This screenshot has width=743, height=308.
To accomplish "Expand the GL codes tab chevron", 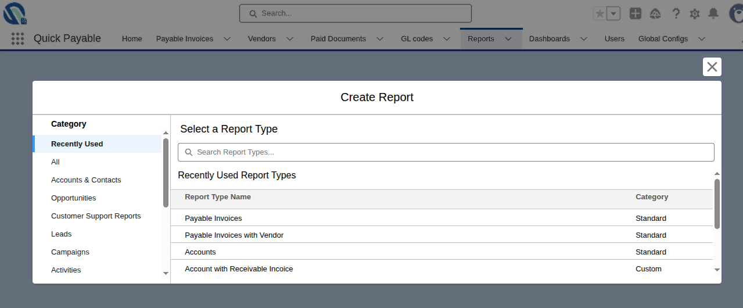I will pyautogui.click(x=447, y=39).
